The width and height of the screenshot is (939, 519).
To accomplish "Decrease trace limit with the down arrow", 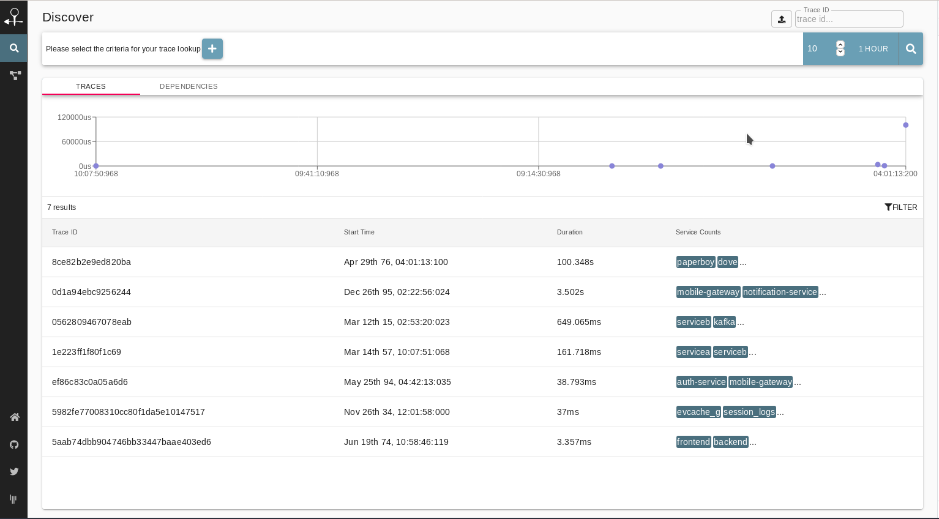I will pos(840,53).
